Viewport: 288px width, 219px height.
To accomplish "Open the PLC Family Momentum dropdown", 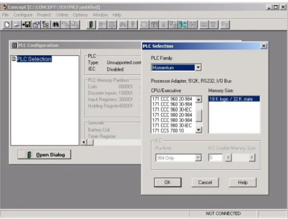I will pyautogui.click(x=198, y=67).
